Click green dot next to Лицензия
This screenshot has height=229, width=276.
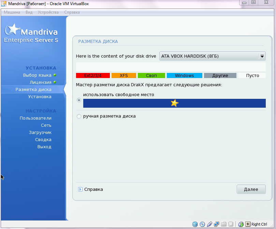point(55,82)
